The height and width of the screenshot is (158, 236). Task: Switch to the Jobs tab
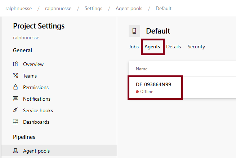point(134,47)
